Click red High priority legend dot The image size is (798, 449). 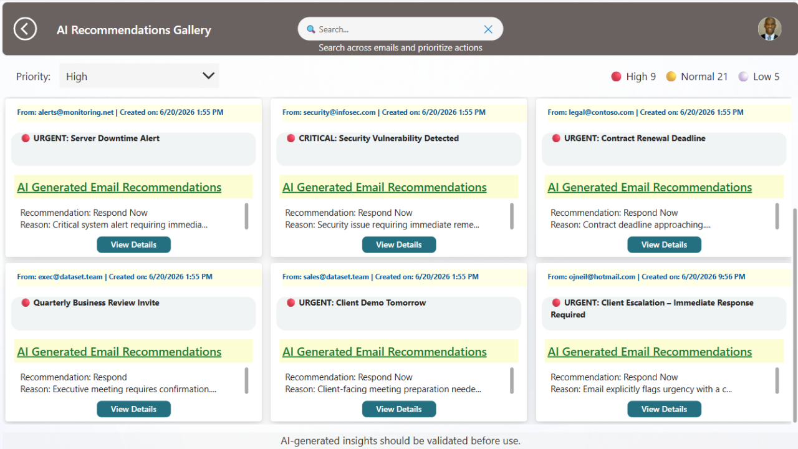click(616, 77)
